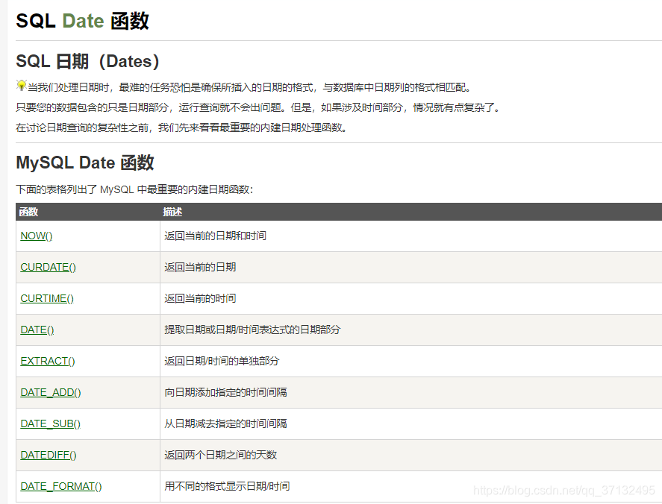The image size is (662, 504).
Task: Click the paragraph starting '在讨论日期查询的复杂性'
Action: (182, 127)
